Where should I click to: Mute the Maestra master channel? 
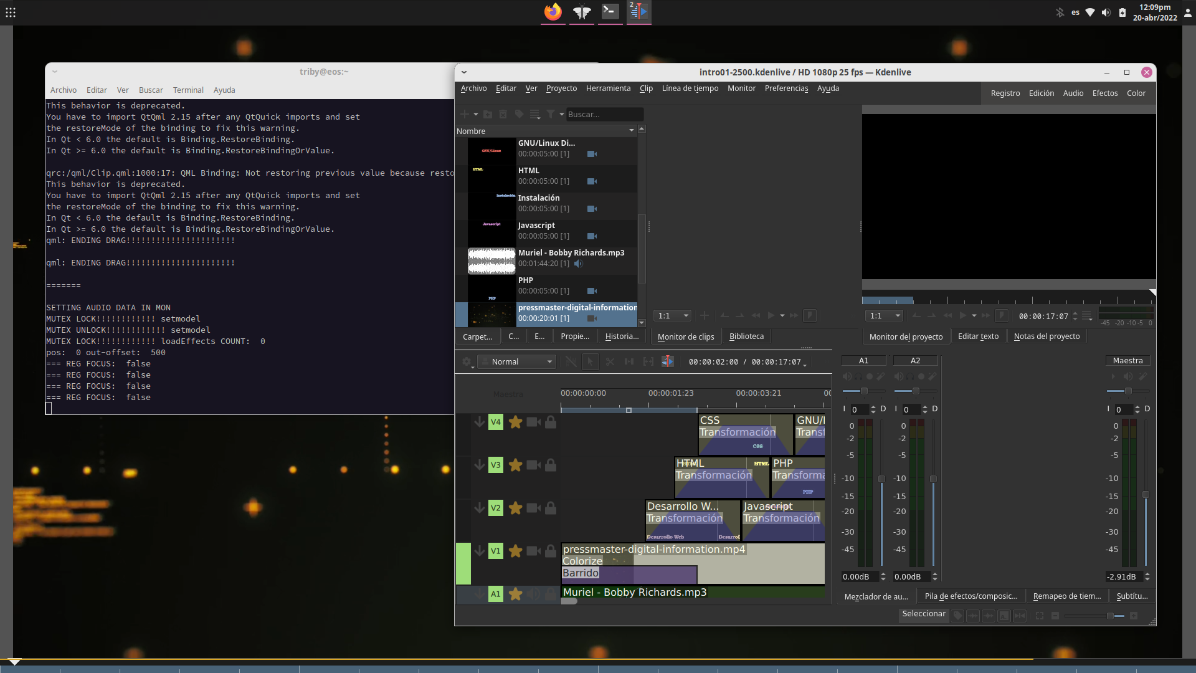pyautogui.click(x=1128, y=376)
